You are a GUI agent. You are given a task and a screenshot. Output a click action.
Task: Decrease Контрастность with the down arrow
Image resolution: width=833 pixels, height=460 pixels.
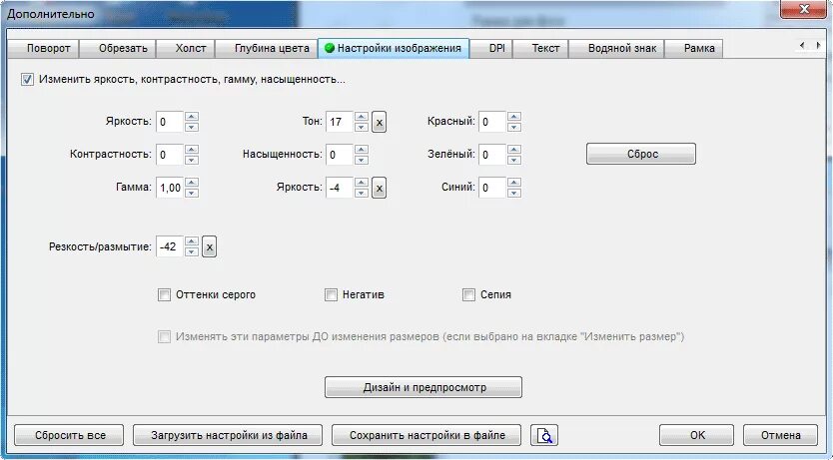click(192, 160)
